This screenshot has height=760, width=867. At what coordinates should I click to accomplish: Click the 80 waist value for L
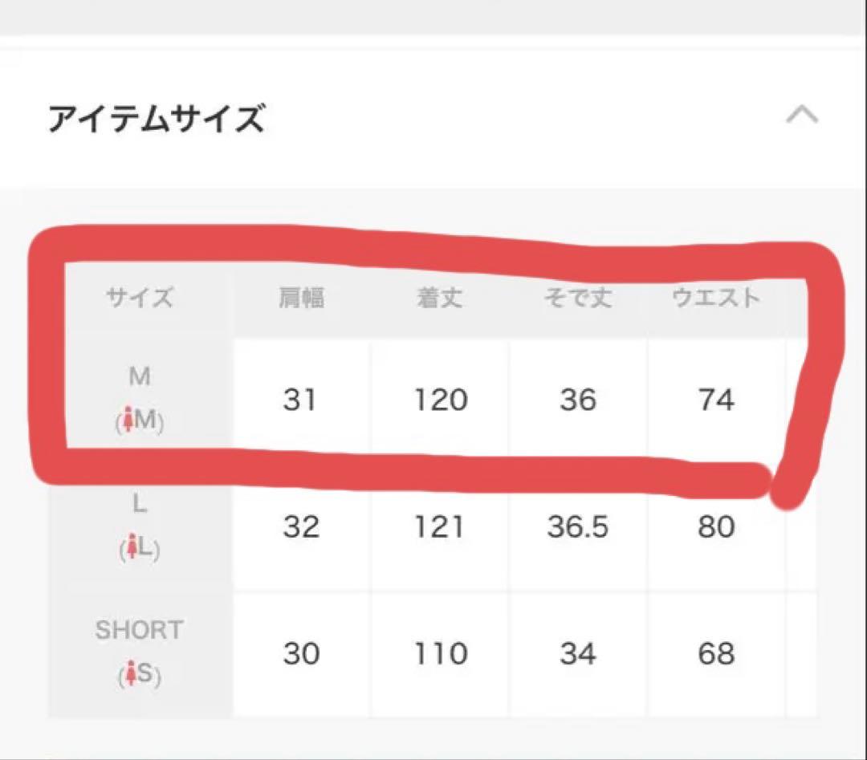tap(716, 527)
